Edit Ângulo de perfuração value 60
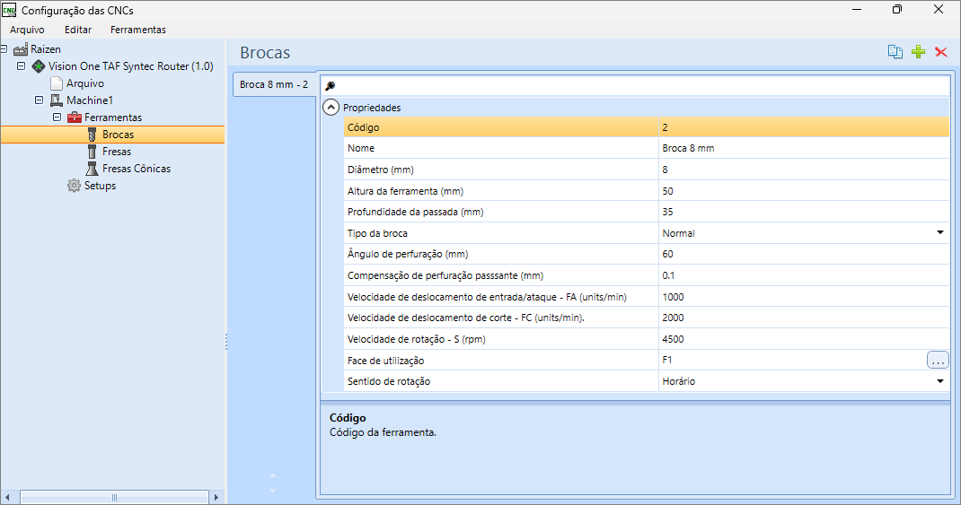The height and width of the screenshot is (505, 961). pyautogui.click(x=804, y=254)
